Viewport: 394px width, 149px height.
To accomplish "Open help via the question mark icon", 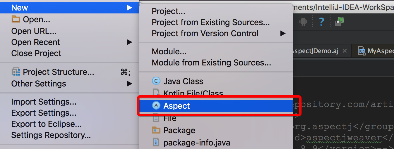I will click(321, 22).
